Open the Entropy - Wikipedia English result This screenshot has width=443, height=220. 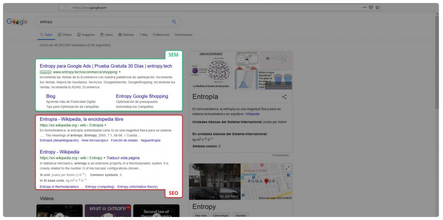click(x=60, y=152)
